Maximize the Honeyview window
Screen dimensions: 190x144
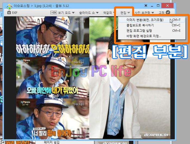(x=158, y=6)
